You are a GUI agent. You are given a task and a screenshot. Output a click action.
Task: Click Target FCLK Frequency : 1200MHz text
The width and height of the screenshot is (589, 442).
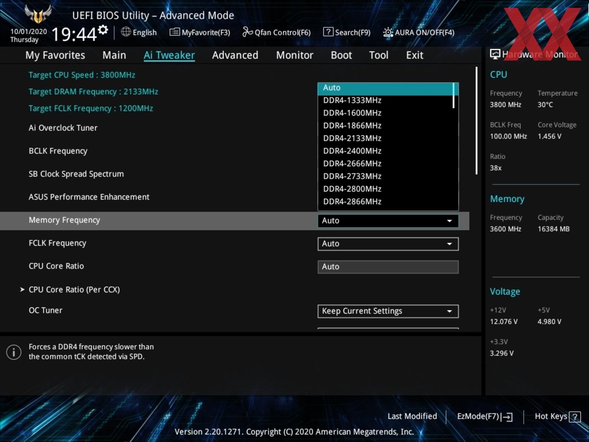pyautogui.click(x=91, y=108)
